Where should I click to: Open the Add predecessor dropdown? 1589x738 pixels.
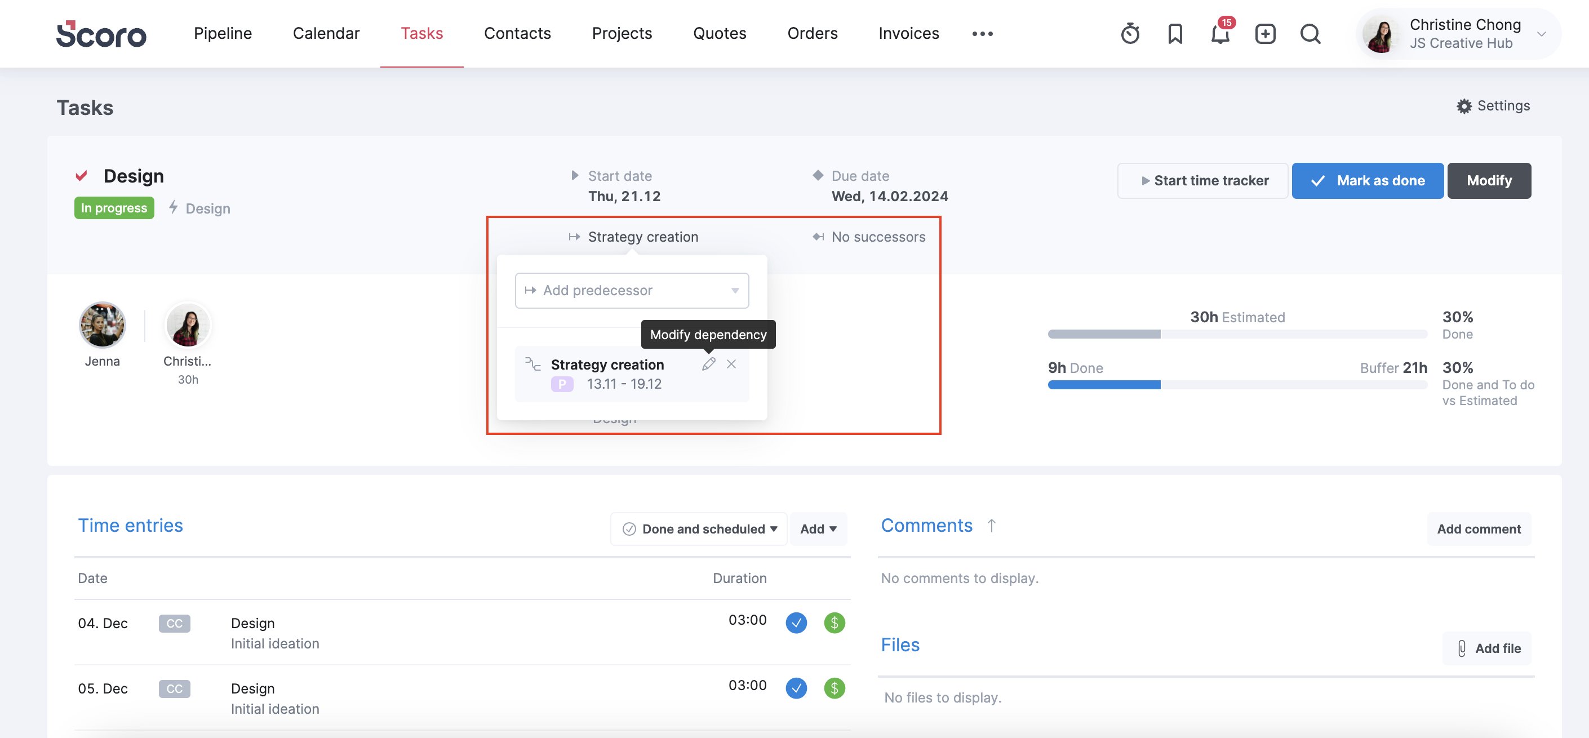[x=632, y=290]
